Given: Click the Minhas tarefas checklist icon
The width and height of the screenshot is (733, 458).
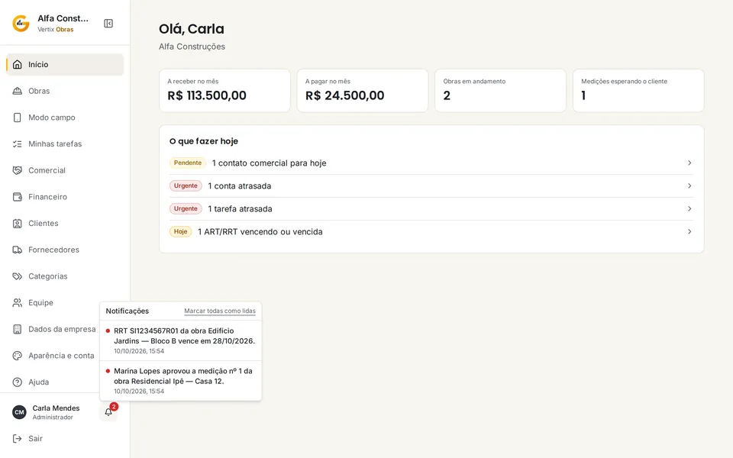Looking at the screenshot, I should click(18, 144).
